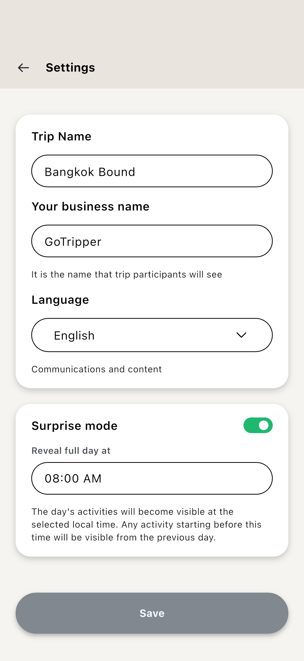This screenshot has height=661, width=304.
Task: Open the Language dropdown
Action: (152, 335)
